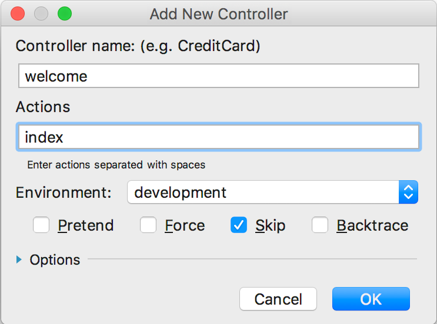437x324 pixels.
Task: Confirm with the OK button
Action: [371, 299]
